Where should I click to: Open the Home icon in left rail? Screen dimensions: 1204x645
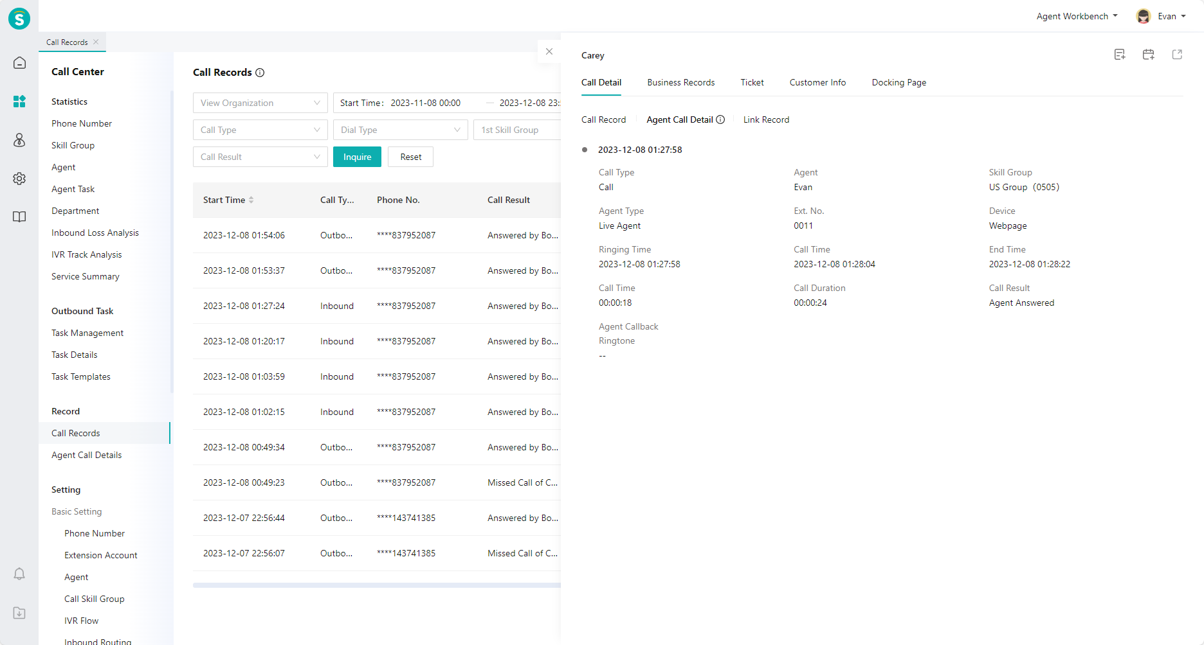(x=19, y=63)
